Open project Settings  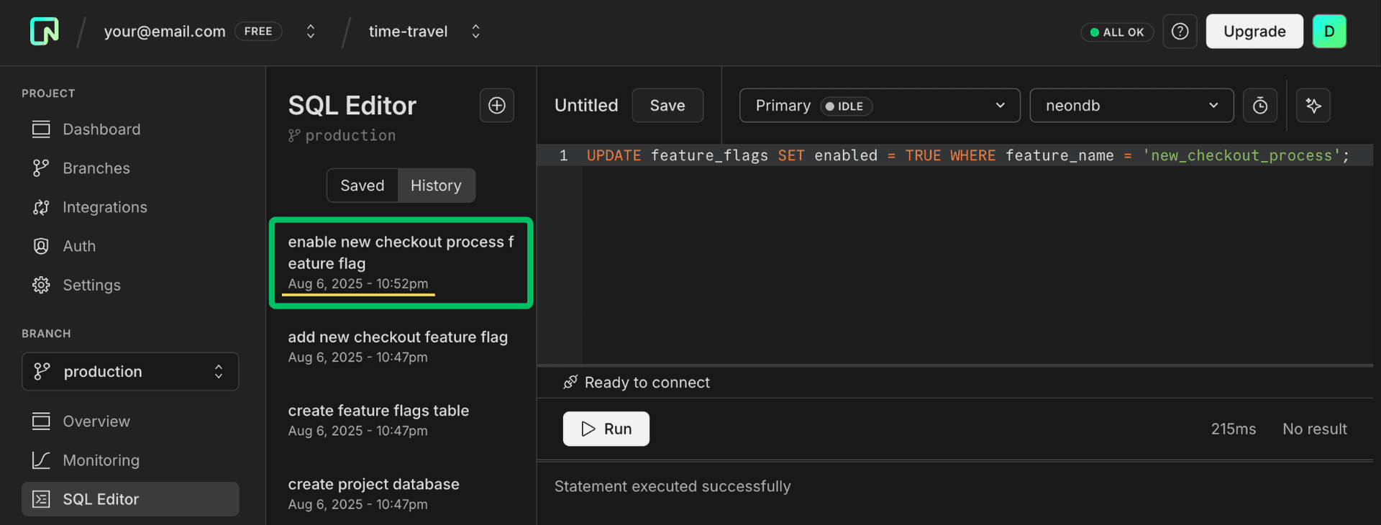91,285
